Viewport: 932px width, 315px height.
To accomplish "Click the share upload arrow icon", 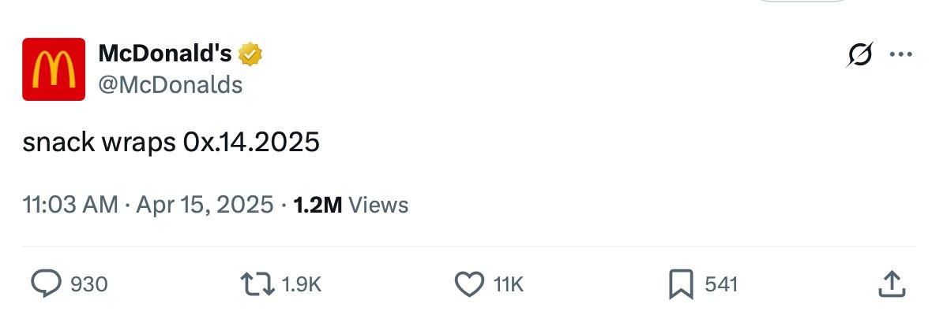I will tap(890, 284).
